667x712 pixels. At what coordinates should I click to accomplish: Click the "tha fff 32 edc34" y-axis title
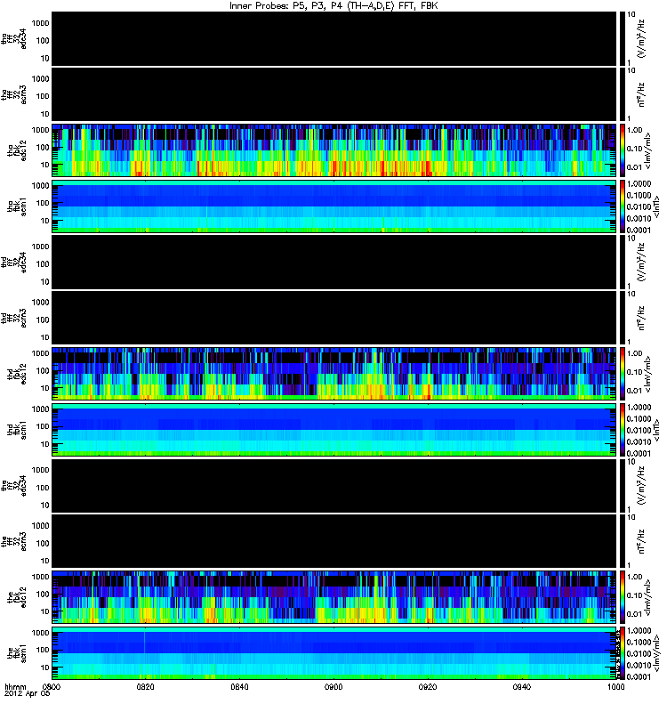[x=13, y=38]
